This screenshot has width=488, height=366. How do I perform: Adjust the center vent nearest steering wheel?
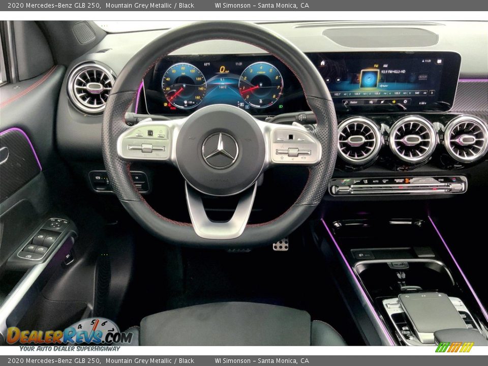(x=359, y=140)
